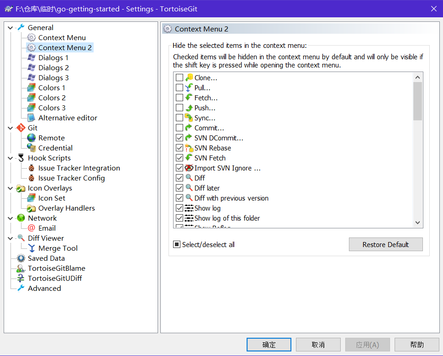This screenshot has width=443, height=356.
Task: Check the Commit... checkbox
Action: point(179,128)
